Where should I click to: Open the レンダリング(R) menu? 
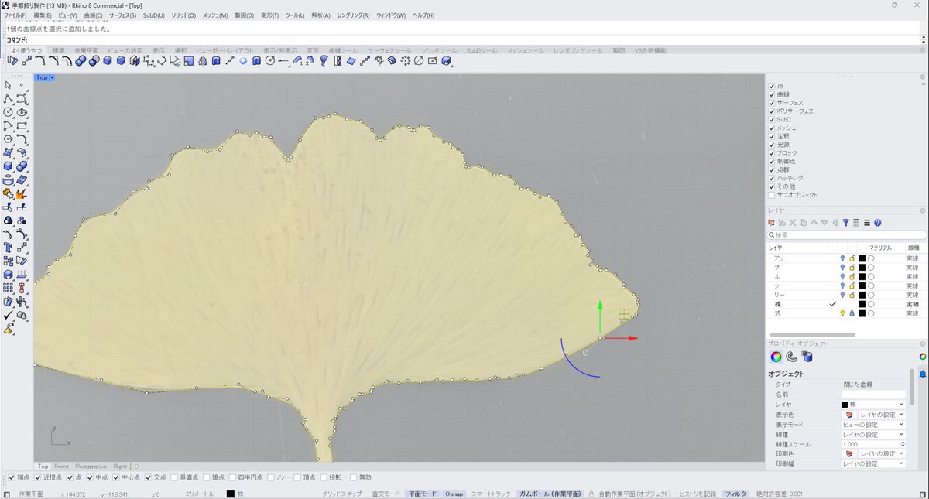point(353,15)
